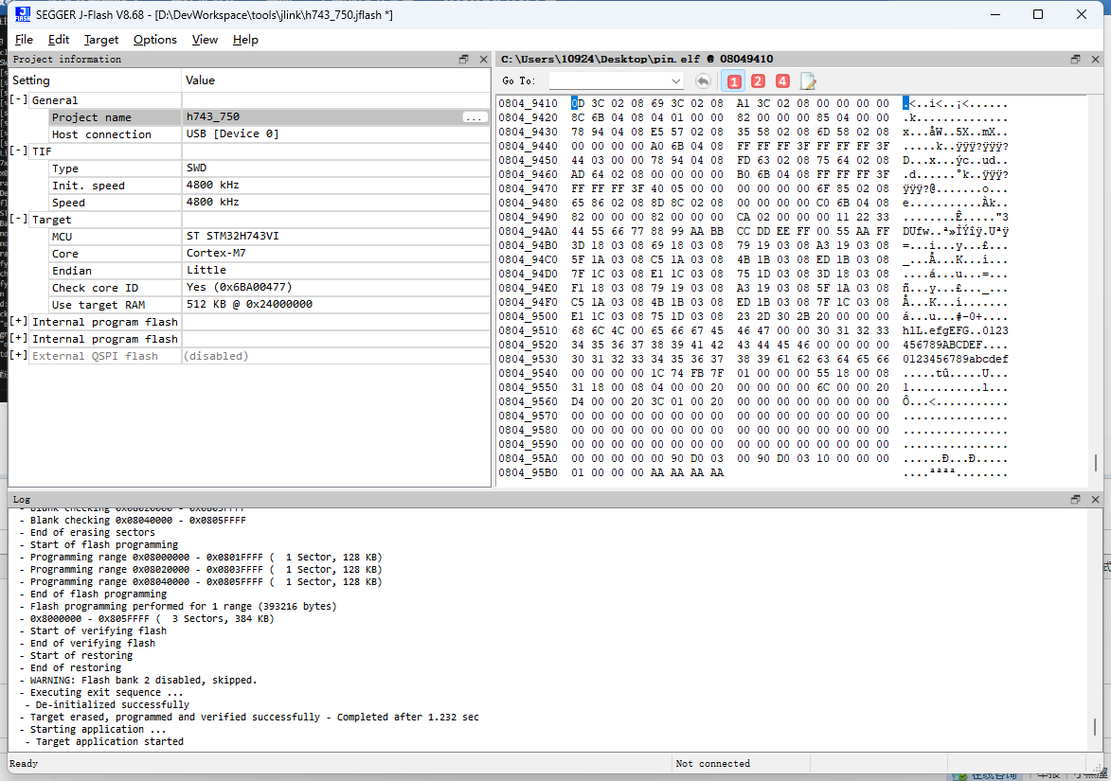The height and width of the screenshot is (781, 1111).
Task: Open the View menu
Action: click(205, 40)
